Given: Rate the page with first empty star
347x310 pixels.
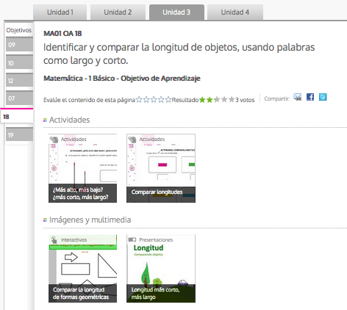Looking at the screenshot, I should pyautogui.click(x=139, y=100).
